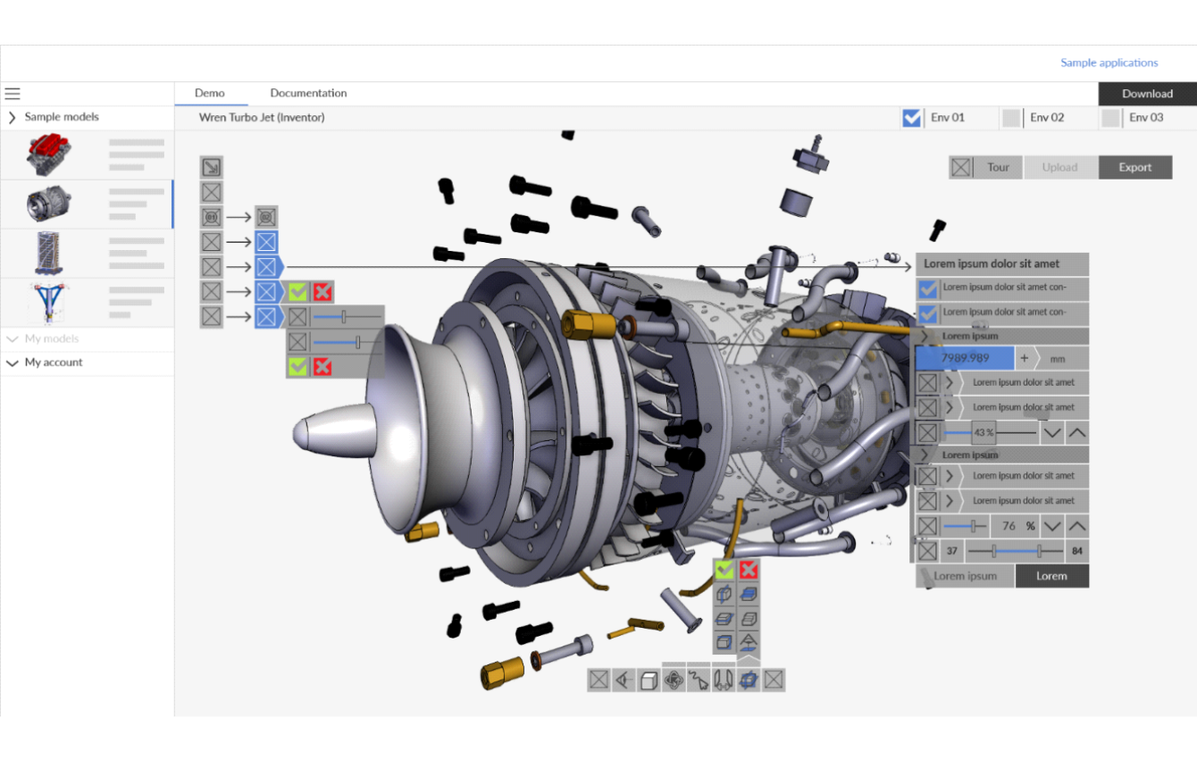Enable the Env 03 checkbox
Screen dimensions: 1197x768
1109,118
